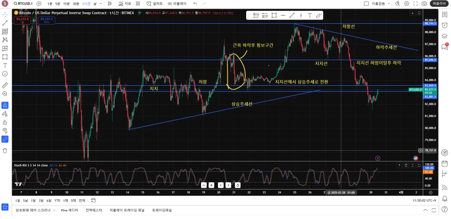Open the 전략테스터 tab
The image size is (451, 219).
[x=94, y=210]
